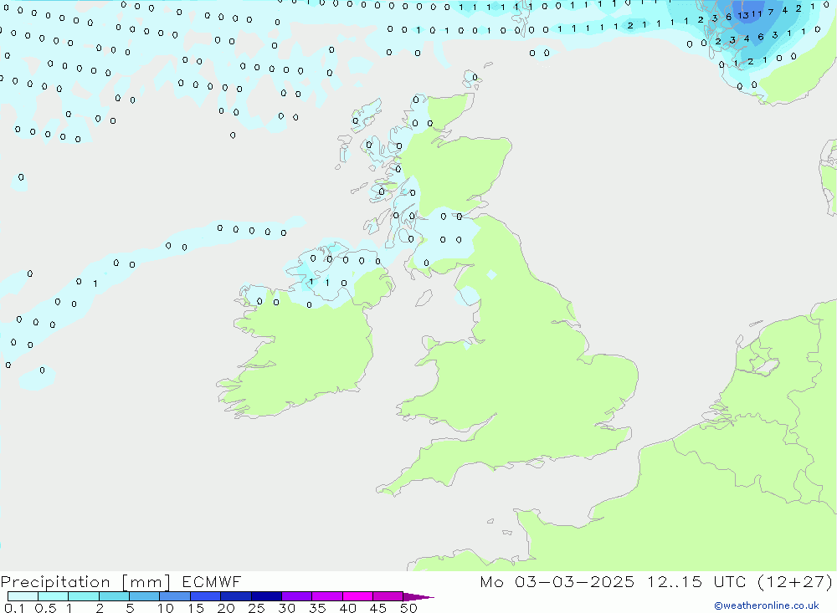Screen dimensions: 837x613
Task: Select the legend swatch between 35 and 40
Action: 327,596
